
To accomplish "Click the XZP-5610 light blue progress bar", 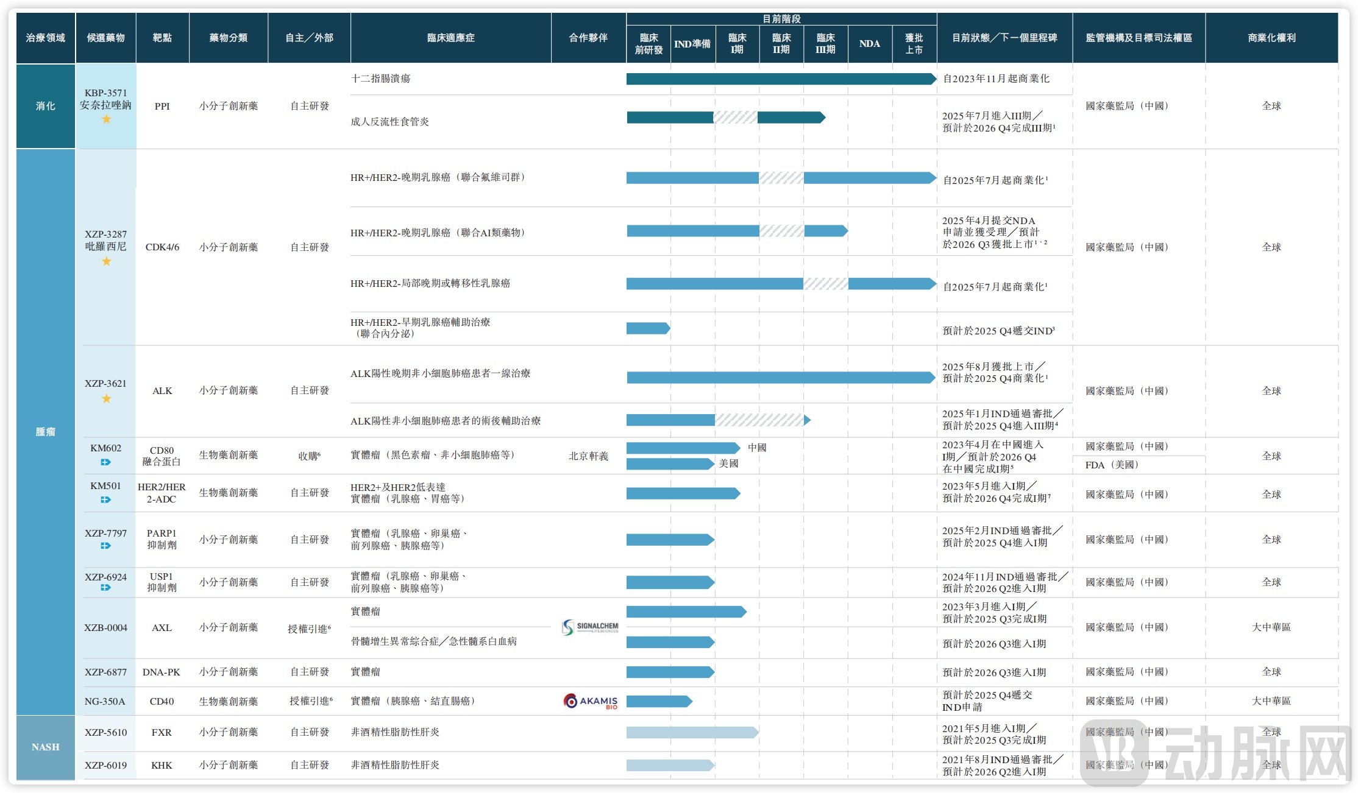I will click(x=692, y=732).
